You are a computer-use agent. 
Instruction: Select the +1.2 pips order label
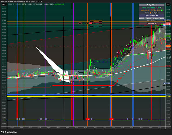(x=96, y=21)
